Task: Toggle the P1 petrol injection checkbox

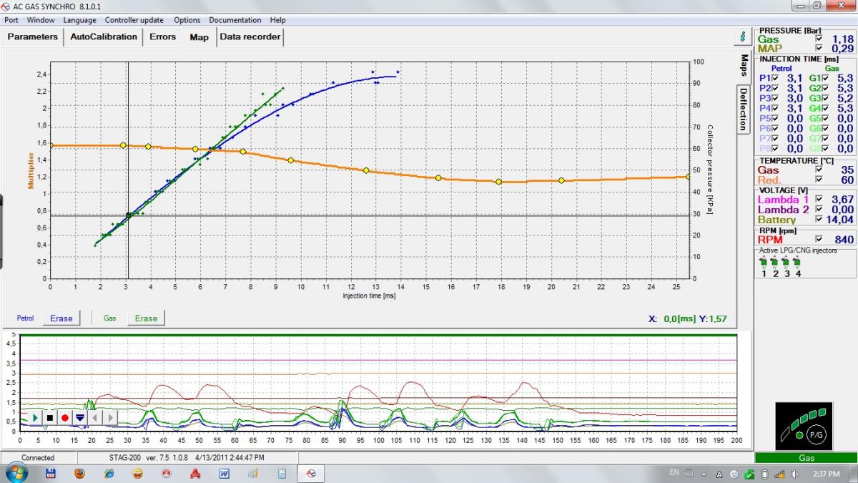Action: 775,78
